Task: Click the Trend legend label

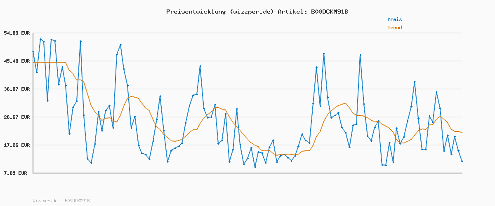Action: (x=394, y=28)
